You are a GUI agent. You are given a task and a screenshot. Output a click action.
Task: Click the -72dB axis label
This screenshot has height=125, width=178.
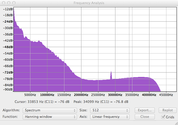click(8, 72)
